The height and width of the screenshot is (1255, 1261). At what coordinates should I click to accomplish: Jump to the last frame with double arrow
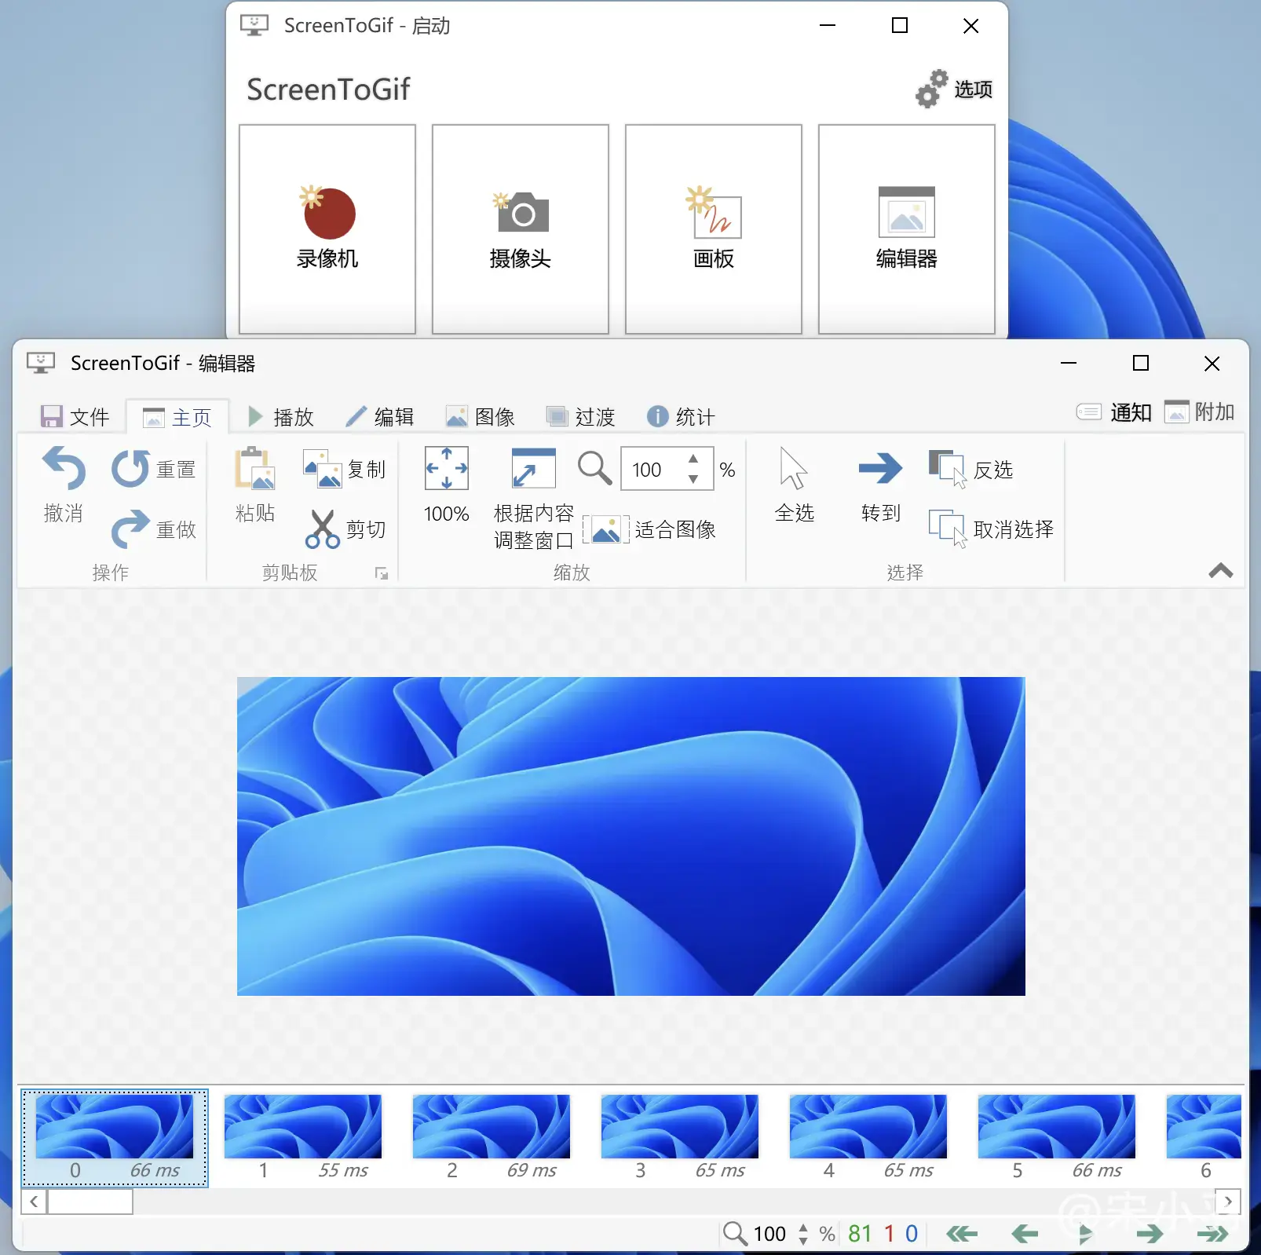(1212, 1235)
